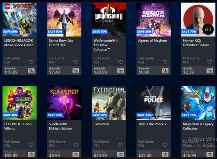
Task: Open the Mega Man X Legacy Collection cover
Action: coord(198,103)
